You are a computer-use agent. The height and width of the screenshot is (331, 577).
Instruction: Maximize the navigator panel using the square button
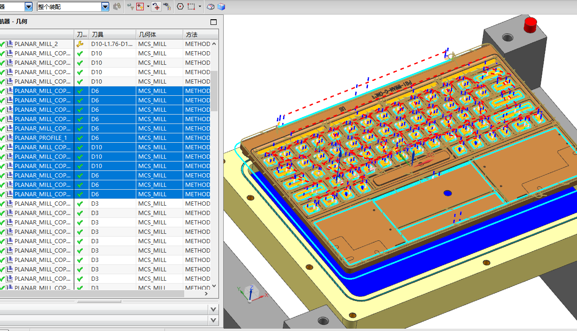(x=213, y=22)
